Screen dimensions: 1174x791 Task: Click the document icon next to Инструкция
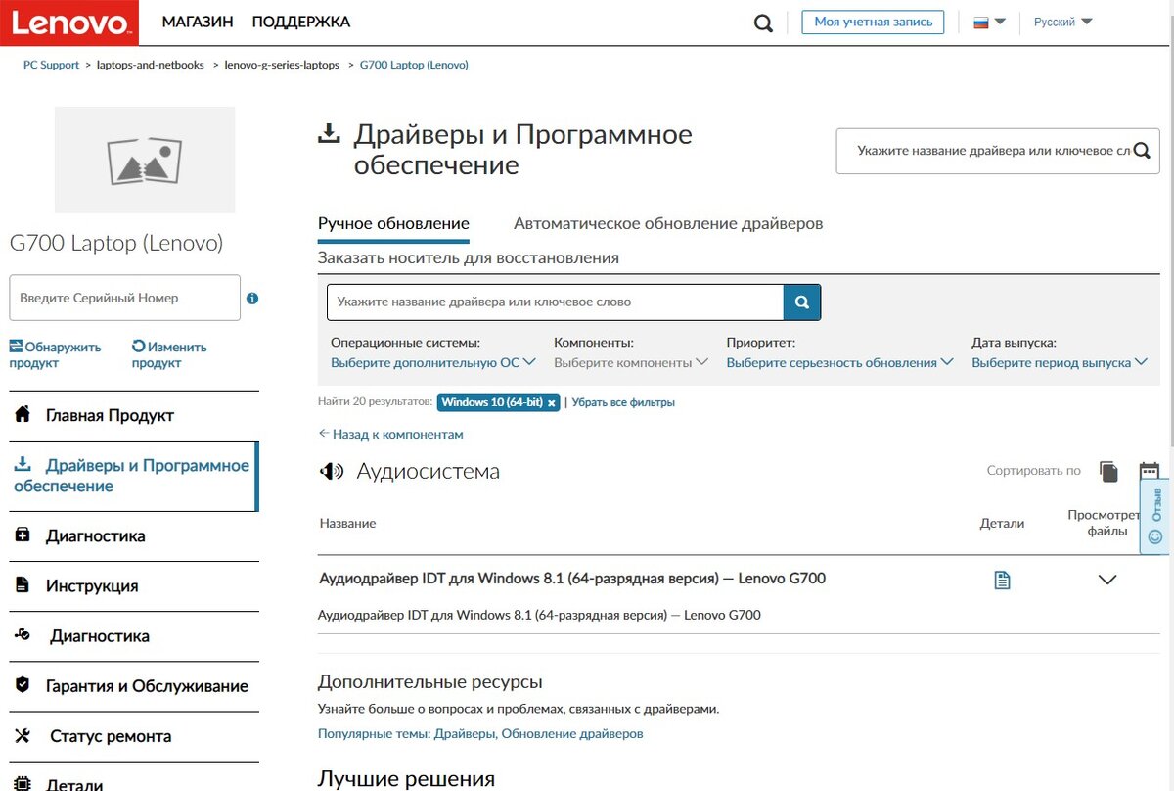[x=23, y=584]
